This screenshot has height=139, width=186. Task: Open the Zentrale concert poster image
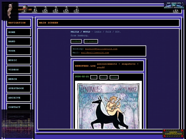(108, 105)
